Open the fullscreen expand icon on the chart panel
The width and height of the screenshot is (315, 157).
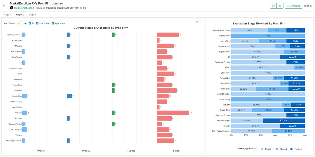[x=201, y=21]
